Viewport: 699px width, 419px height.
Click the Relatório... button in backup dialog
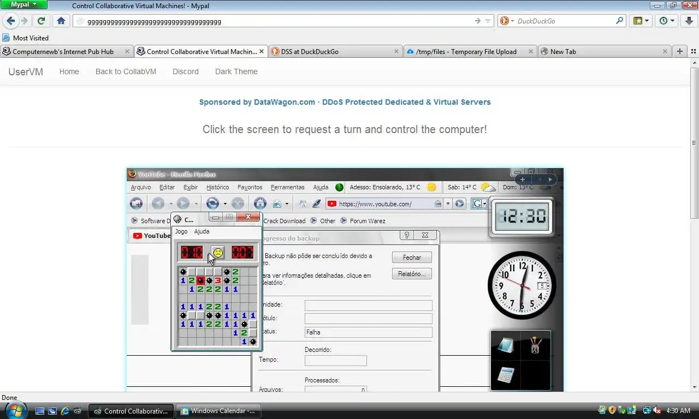click(x=412, y=274)
